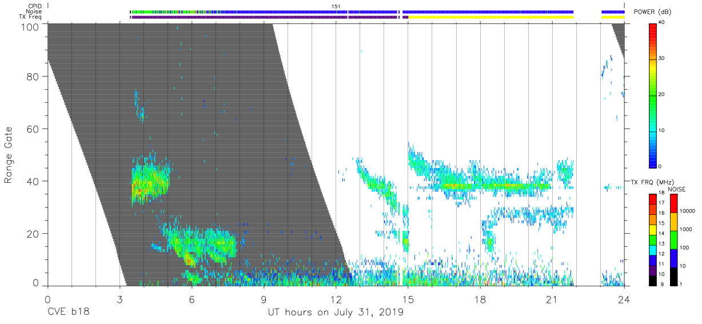Click the 60 tick on Range Gate axis
This screenshot has width=702, height=324.
[33, 129]
